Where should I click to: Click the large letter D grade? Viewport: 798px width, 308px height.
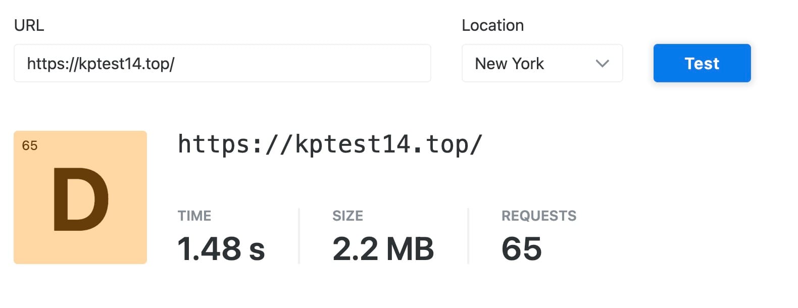(81, 199)
